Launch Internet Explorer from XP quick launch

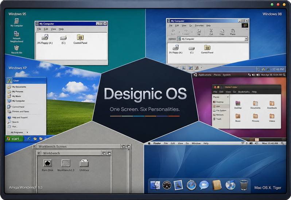[x=29, y=139]
